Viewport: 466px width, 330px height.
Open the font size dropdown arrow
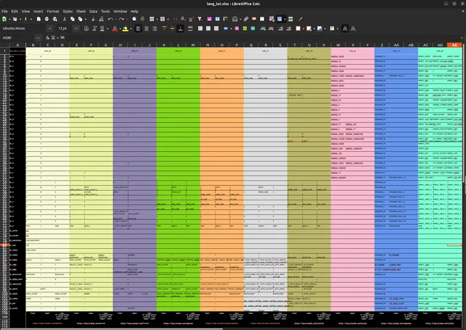point(76,29)
